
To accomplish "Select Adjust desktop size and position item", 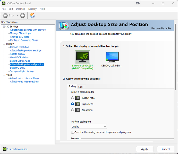I will click(x=27, y=64).
